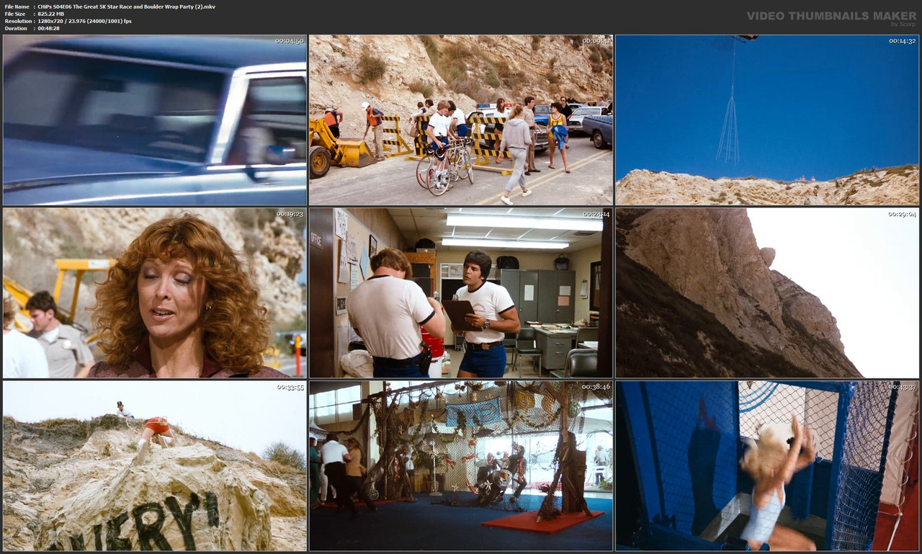
Task: Click the file name 'CHiPs S04E06' text line
Action: tap(126, 6)
